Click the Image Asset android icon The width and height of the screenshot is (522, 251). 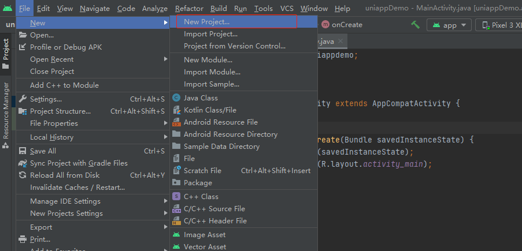[176, 235]
